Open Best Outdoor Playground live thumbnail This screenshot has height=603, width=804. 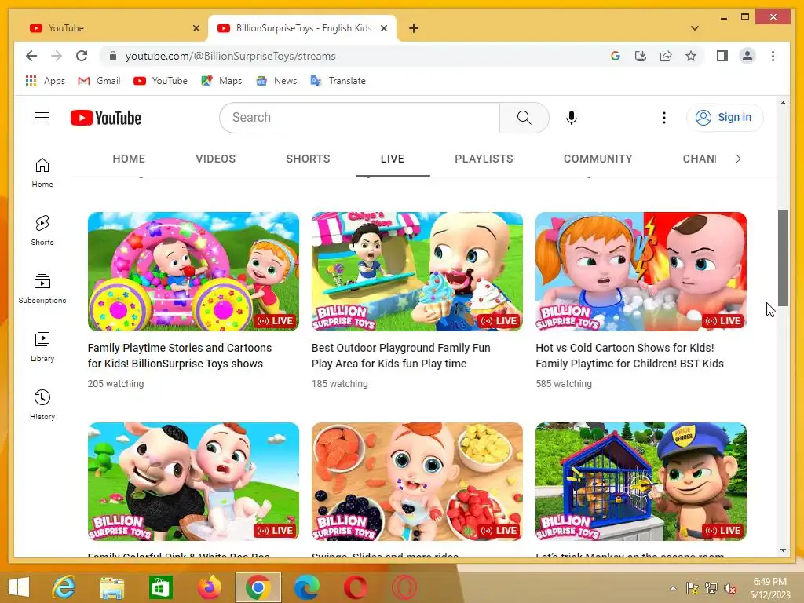coord(417,271)
